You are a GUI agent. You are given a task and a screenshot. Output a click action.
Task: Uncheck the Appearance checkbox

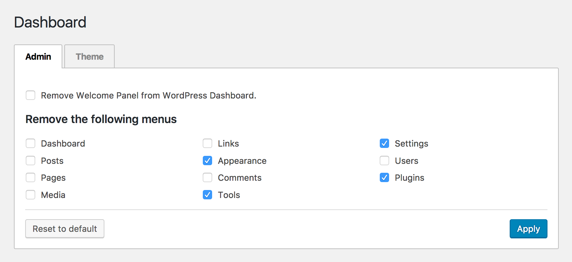(x=207, y=161)
